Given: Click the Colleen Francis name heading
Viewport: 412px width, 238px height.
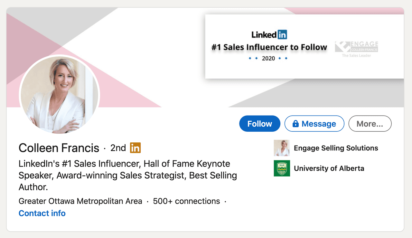Looking at the screenshot, I should click(59, 148).
